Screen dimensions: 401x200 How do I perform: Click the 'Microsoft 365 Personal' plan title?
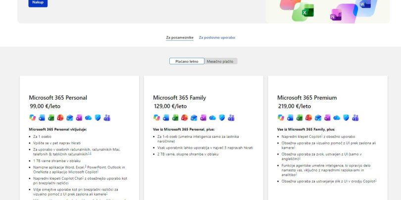58,98
